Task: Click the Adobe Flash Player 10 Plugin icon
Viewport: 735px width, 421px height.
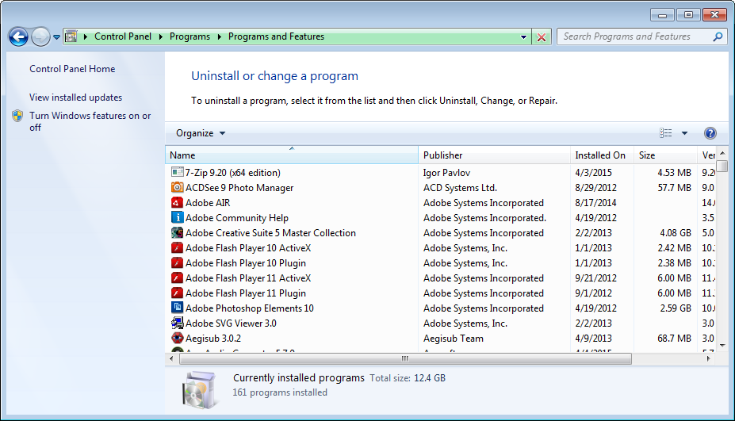Action: coord(177,262)
